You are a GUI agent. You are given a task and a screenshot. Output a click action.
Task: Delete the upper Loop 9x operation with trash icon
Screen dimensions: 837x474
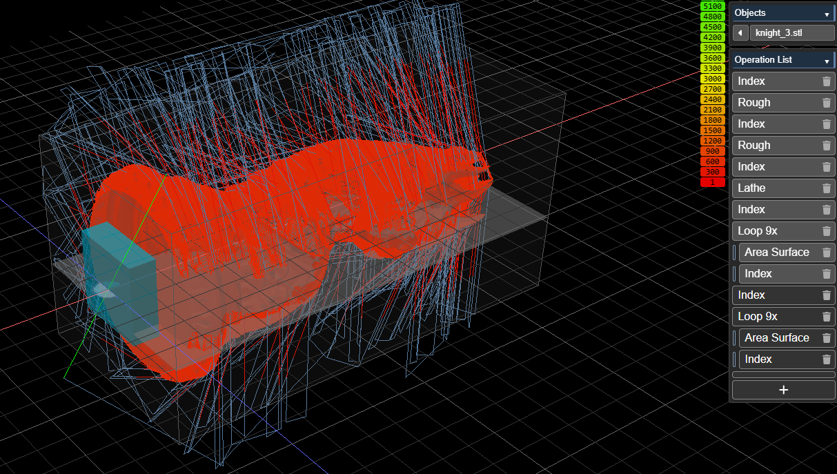coord(826,231)
